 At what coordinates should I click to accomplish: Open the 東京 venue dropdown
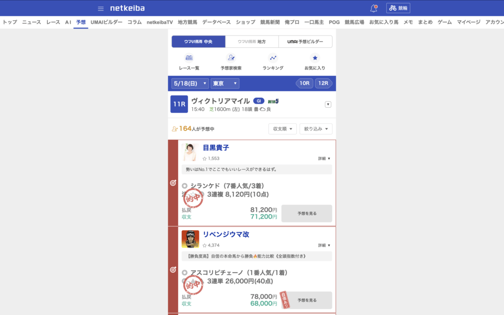tap(225, 84)
